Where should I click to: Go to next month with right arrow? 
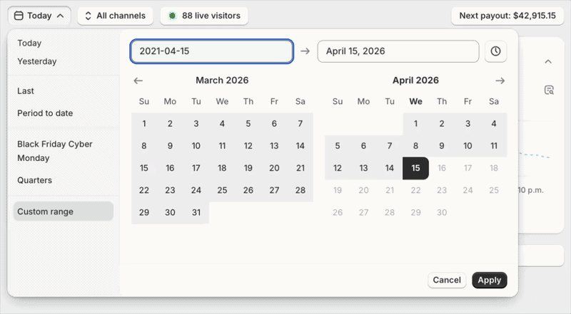pos(500,80)
